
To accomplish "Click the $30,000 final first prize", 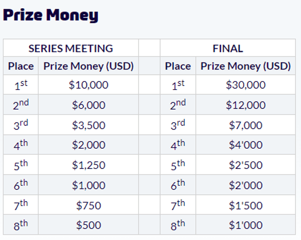I will [246, 85].
